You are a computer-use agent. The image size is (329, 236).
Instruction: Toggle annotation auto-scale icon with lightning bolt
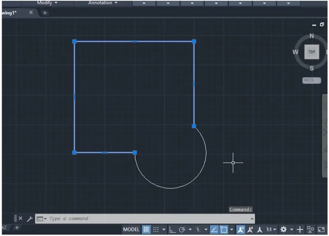[250, 230]
